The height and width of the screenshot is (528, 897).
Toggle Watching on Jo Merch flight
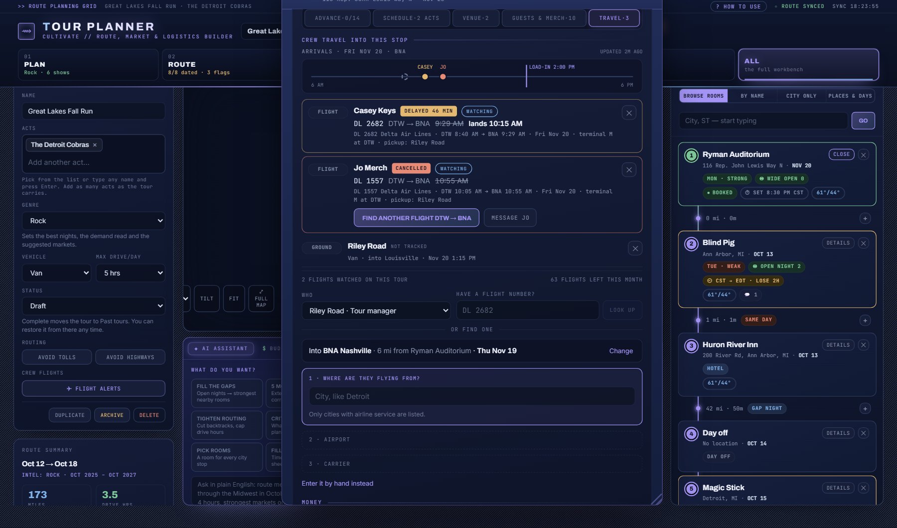point(453,169)
